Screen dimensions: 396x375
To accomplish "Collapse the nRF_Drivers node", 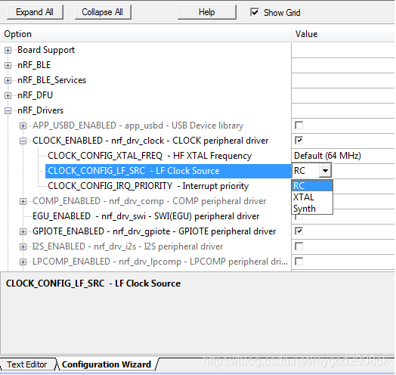I will point(8,110).
